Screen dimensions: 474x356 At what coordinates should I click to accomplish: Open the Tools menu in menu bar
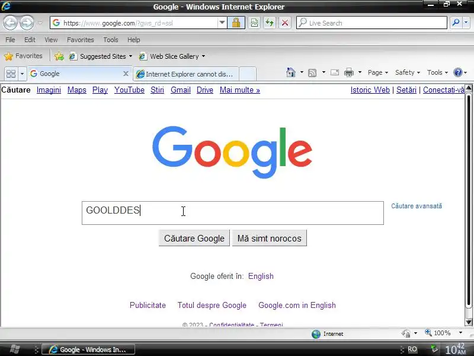click(x=111, y=40)
